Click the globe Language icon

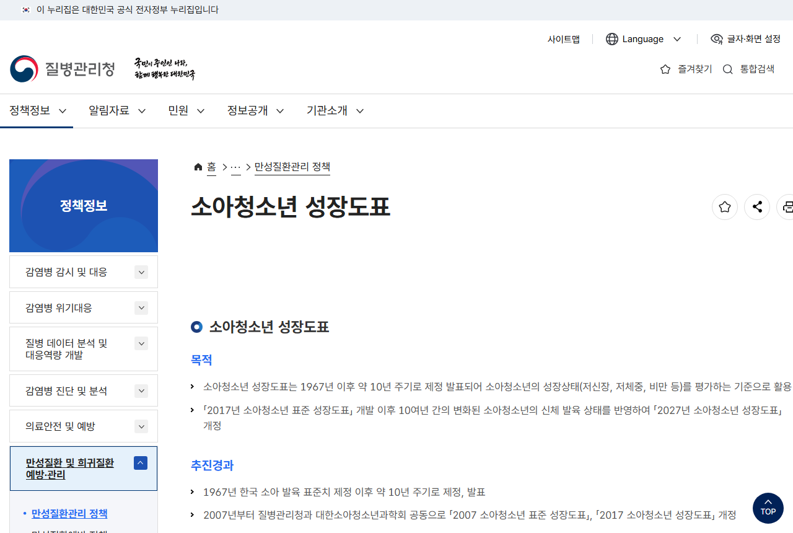coord(612,39)
